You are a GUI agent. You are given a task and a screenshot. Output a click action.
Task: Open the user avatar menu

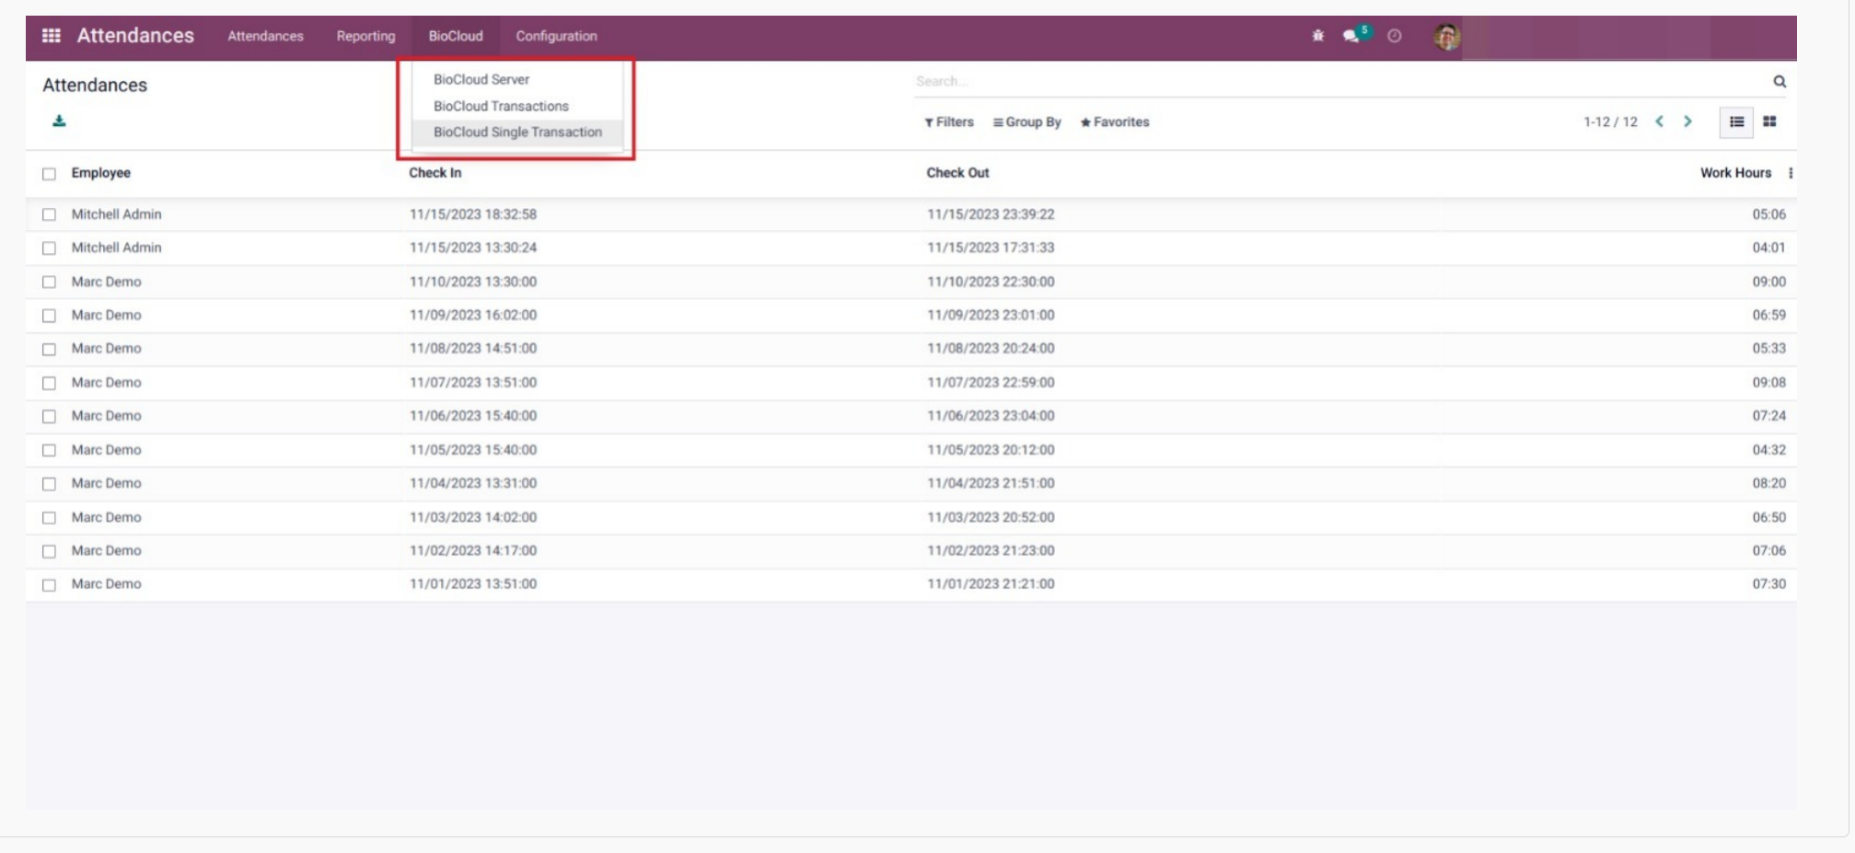point(1446,37)
